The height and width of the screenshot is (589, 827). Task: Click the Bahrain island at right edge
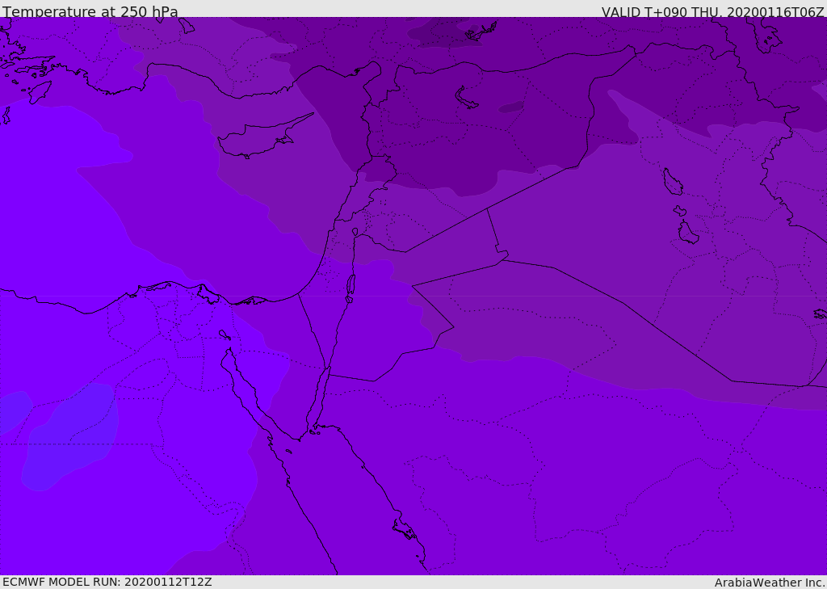(820, 313)
